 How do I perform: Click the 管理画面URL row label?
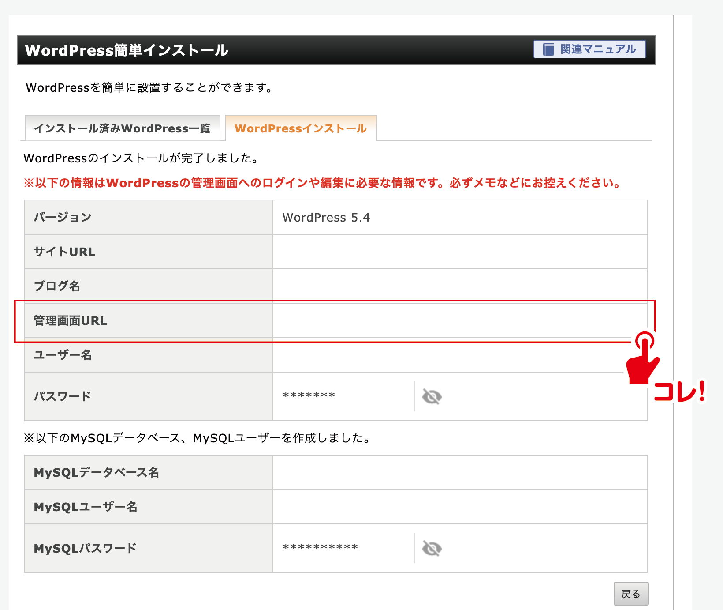[71, 321]
